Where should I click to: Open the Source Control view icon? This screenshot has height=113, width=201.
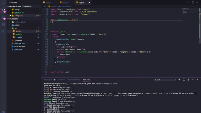[3, 18]
